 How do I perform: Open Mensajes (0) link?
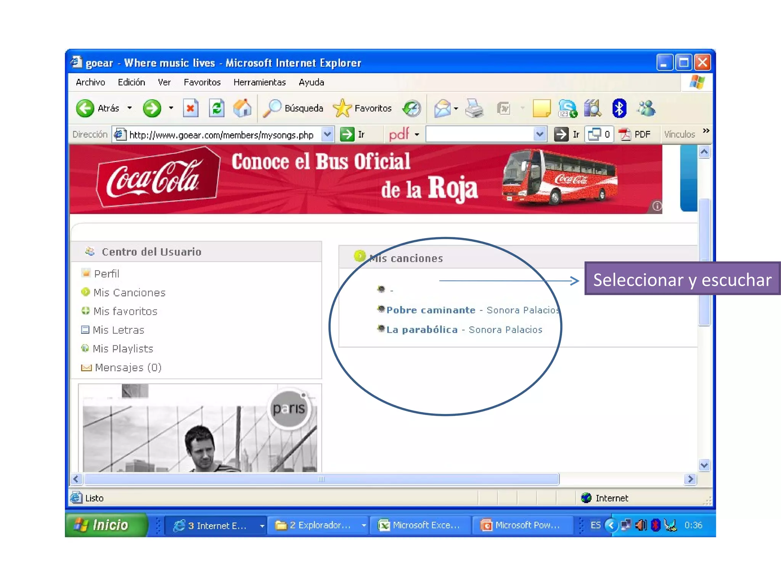(x=128, y=367)
